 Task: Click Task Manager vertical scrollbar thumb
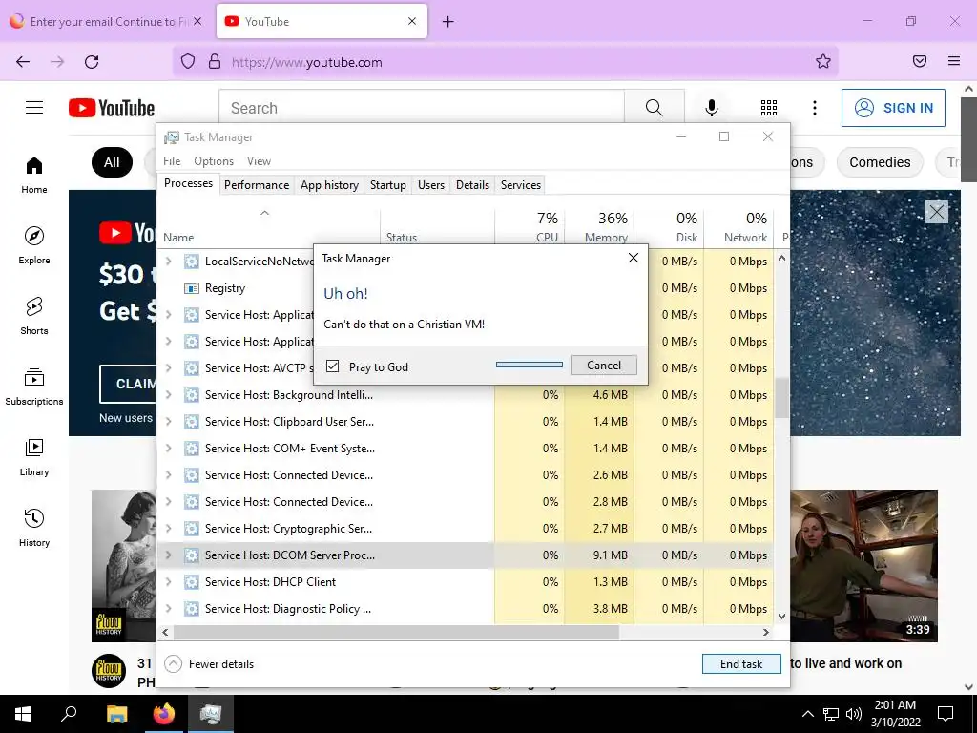pyautogui.click(x=781, y=398)
